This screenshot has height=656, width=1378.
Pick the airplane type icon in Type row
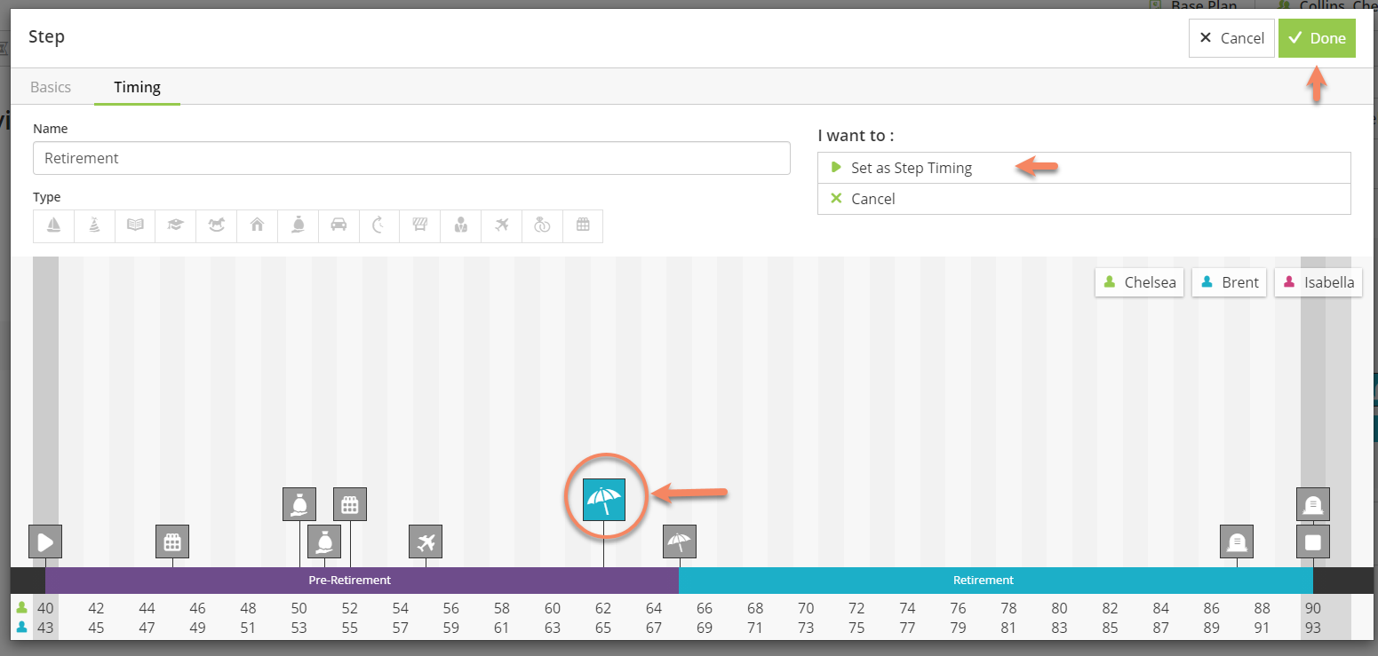(501, 225)
